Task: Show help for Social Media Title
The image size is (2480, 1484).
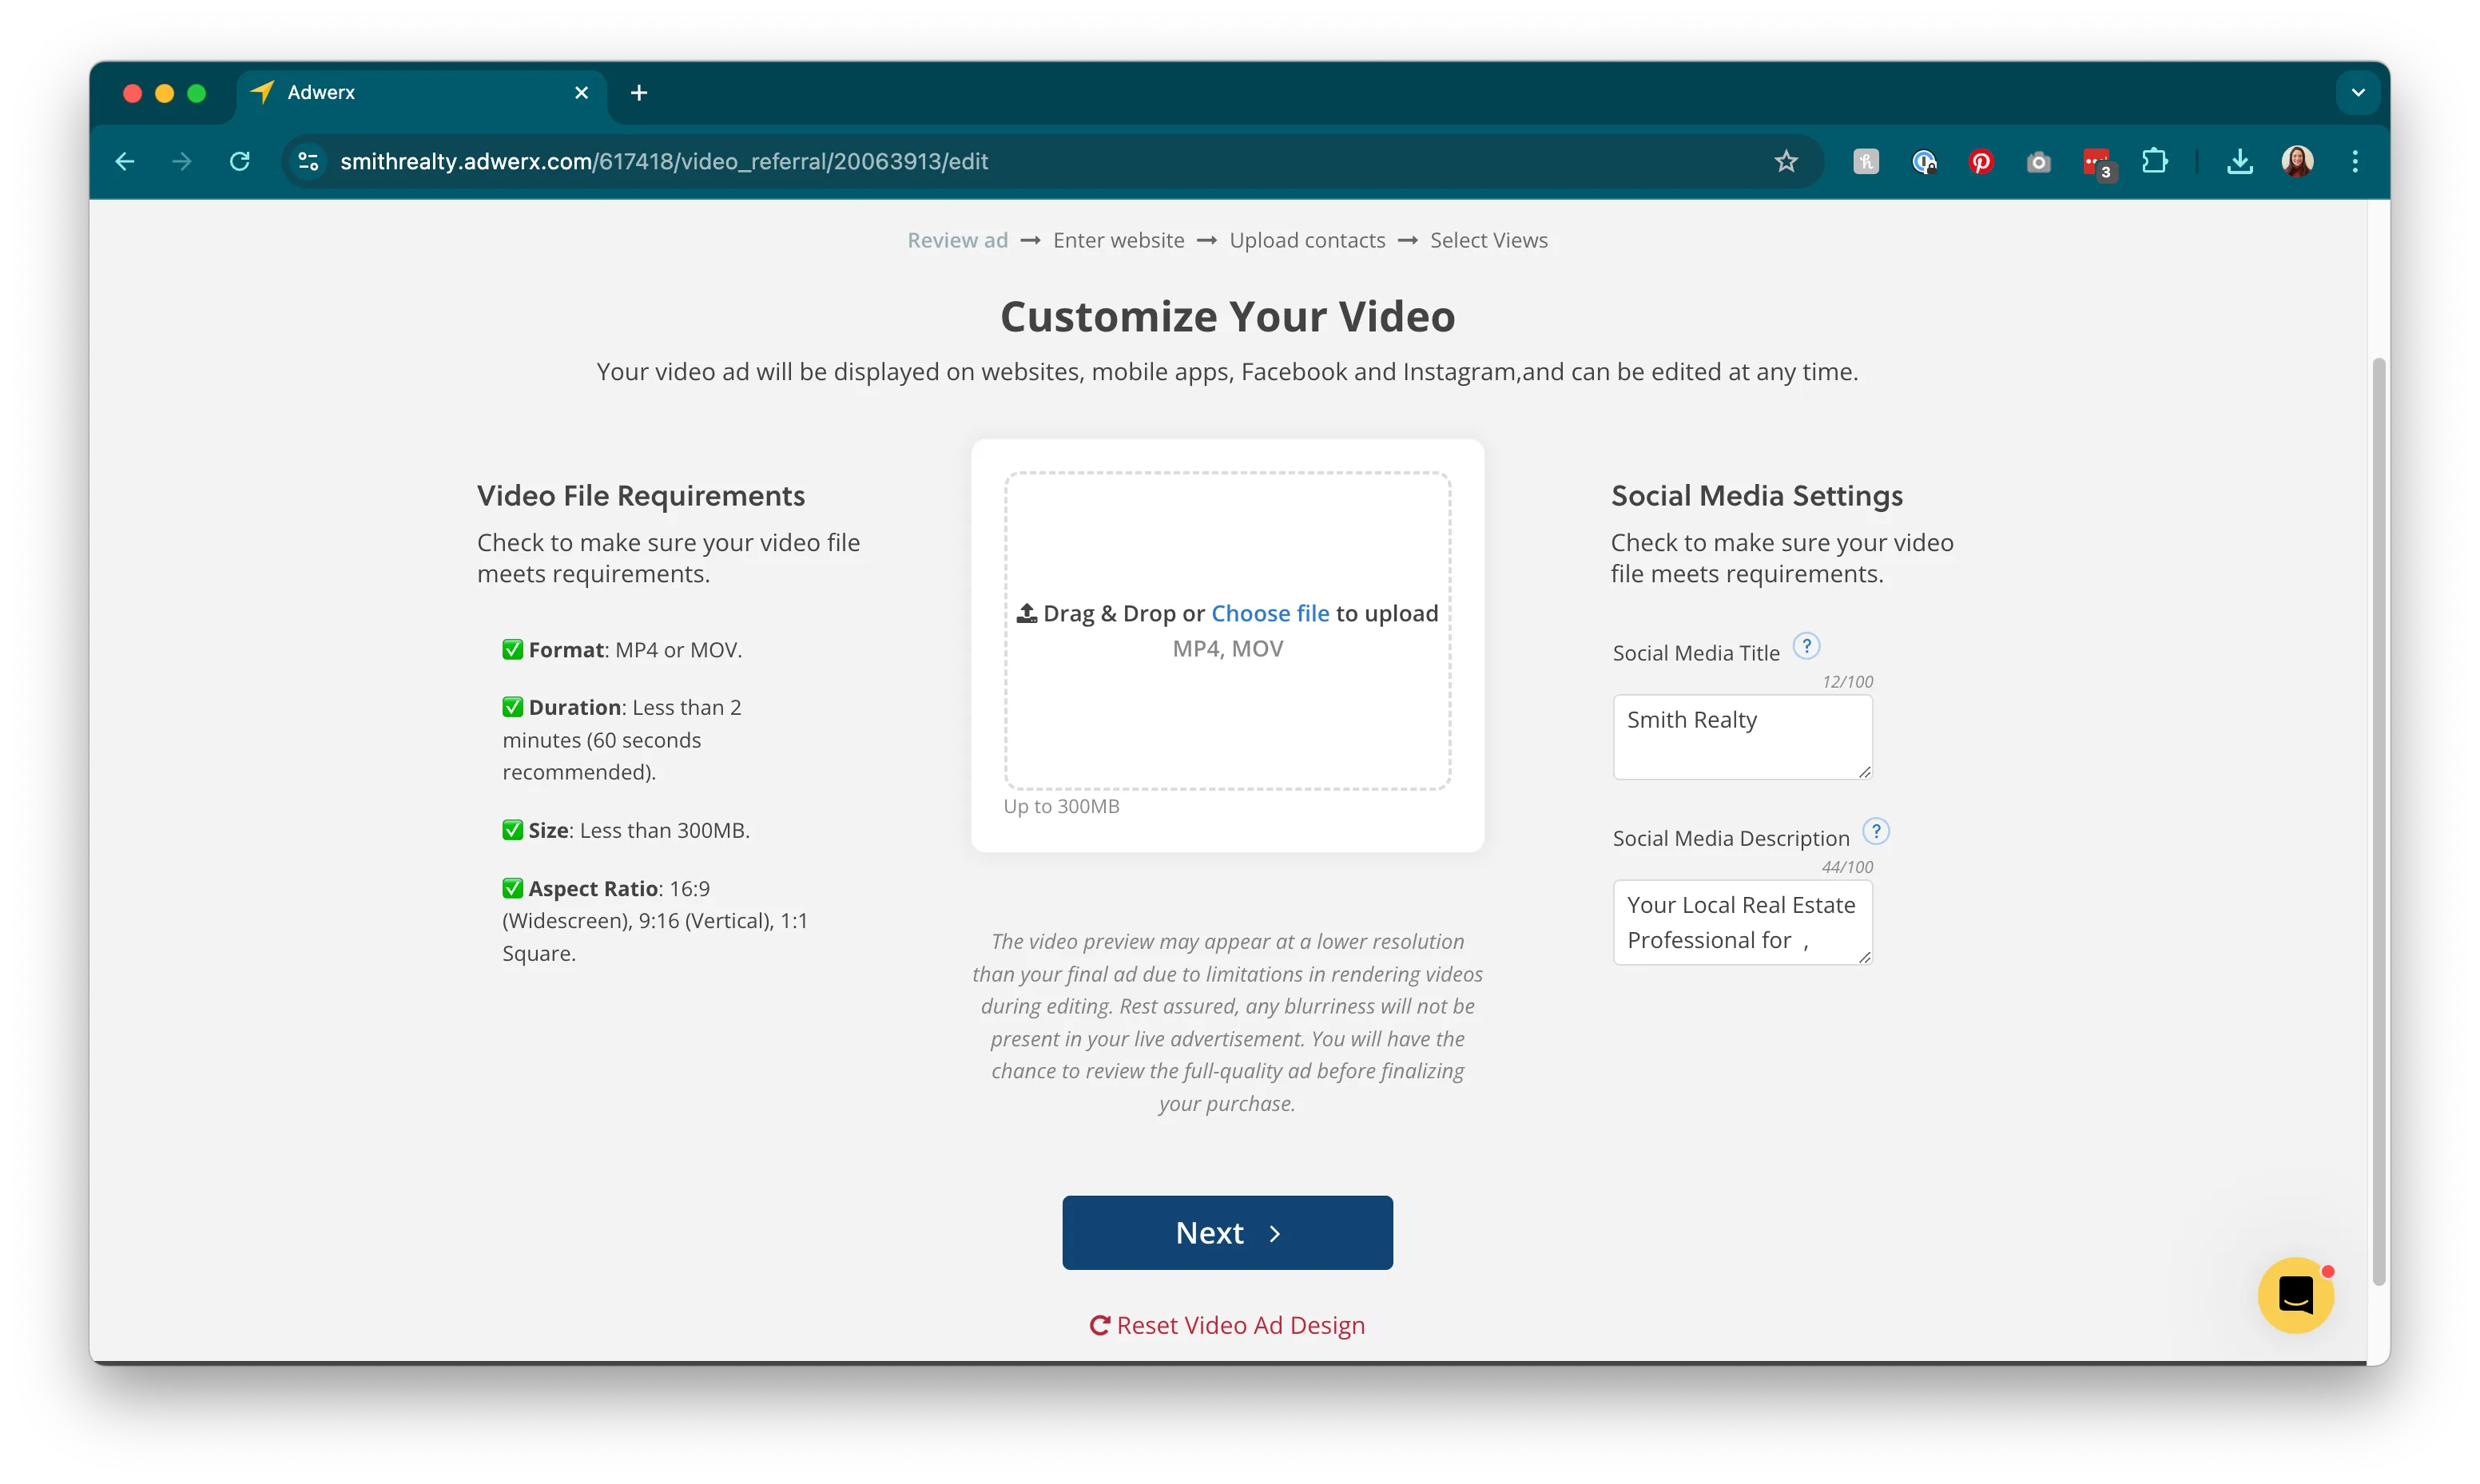Action: pyautogui.click(x=1806, y=646)
